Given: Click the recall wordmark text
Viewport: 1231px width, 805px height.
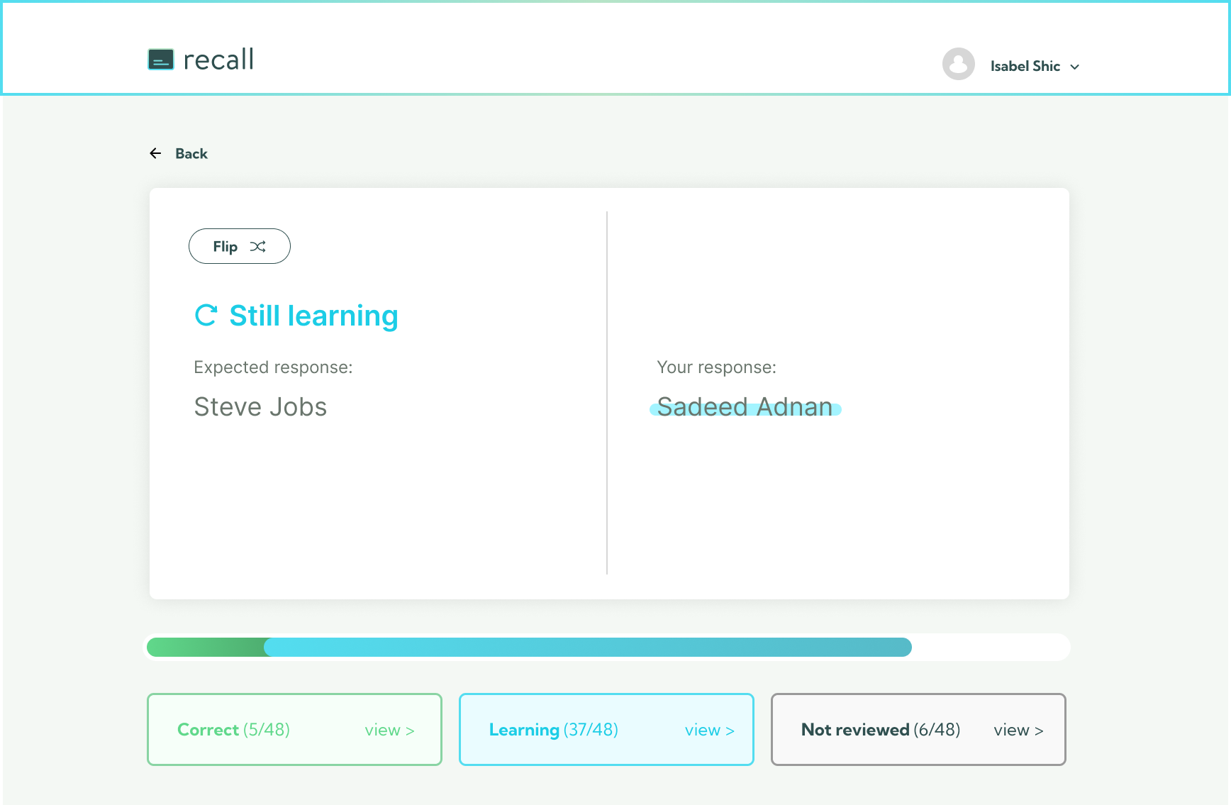Looking at the screenshot, I should pyautogui.click(x=218, y=60).
